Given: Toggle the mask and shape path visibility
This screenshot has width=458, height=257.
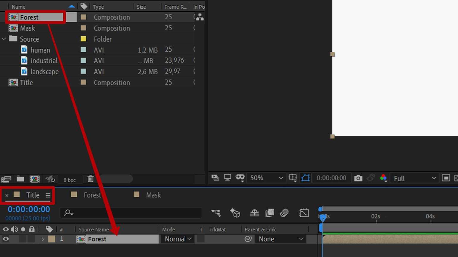Looking at the screenshot, I should [x=305, y=178].
